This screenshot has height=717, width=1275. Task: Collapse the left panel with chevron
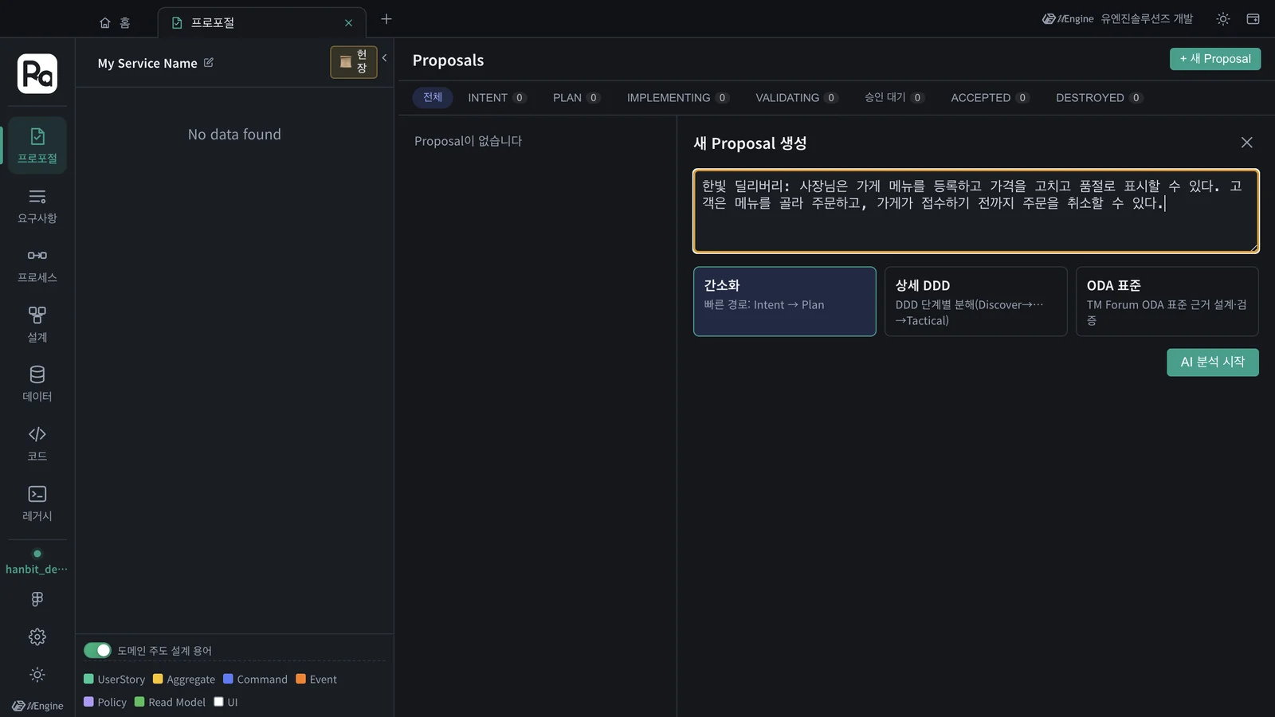tap(384, 57)
